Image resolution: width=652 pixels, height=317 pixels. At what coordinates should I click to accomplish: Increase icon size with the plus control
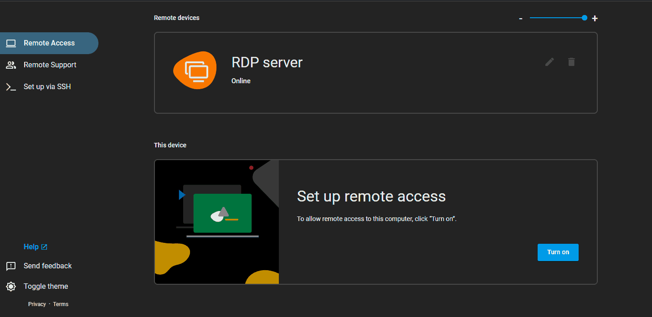595,18
